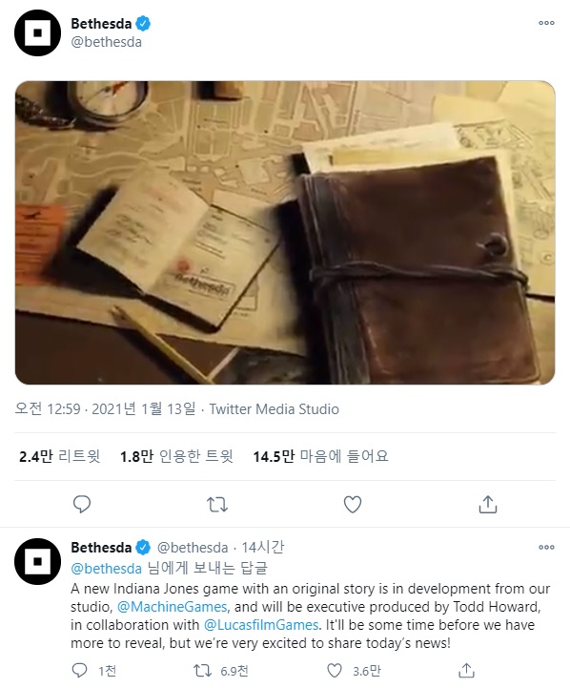Like the Indiana Jones reply tweet
Screen dimensions: 570x688
(335, 671)
